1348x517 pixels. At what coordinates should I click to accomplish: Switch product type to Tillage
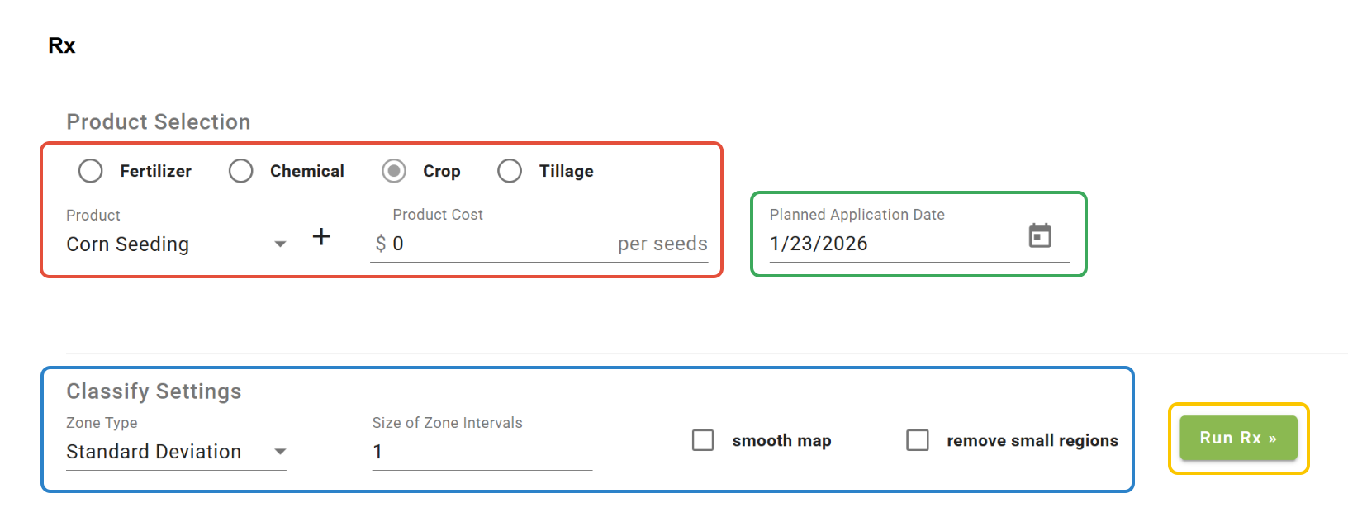[x=510, y=171]
